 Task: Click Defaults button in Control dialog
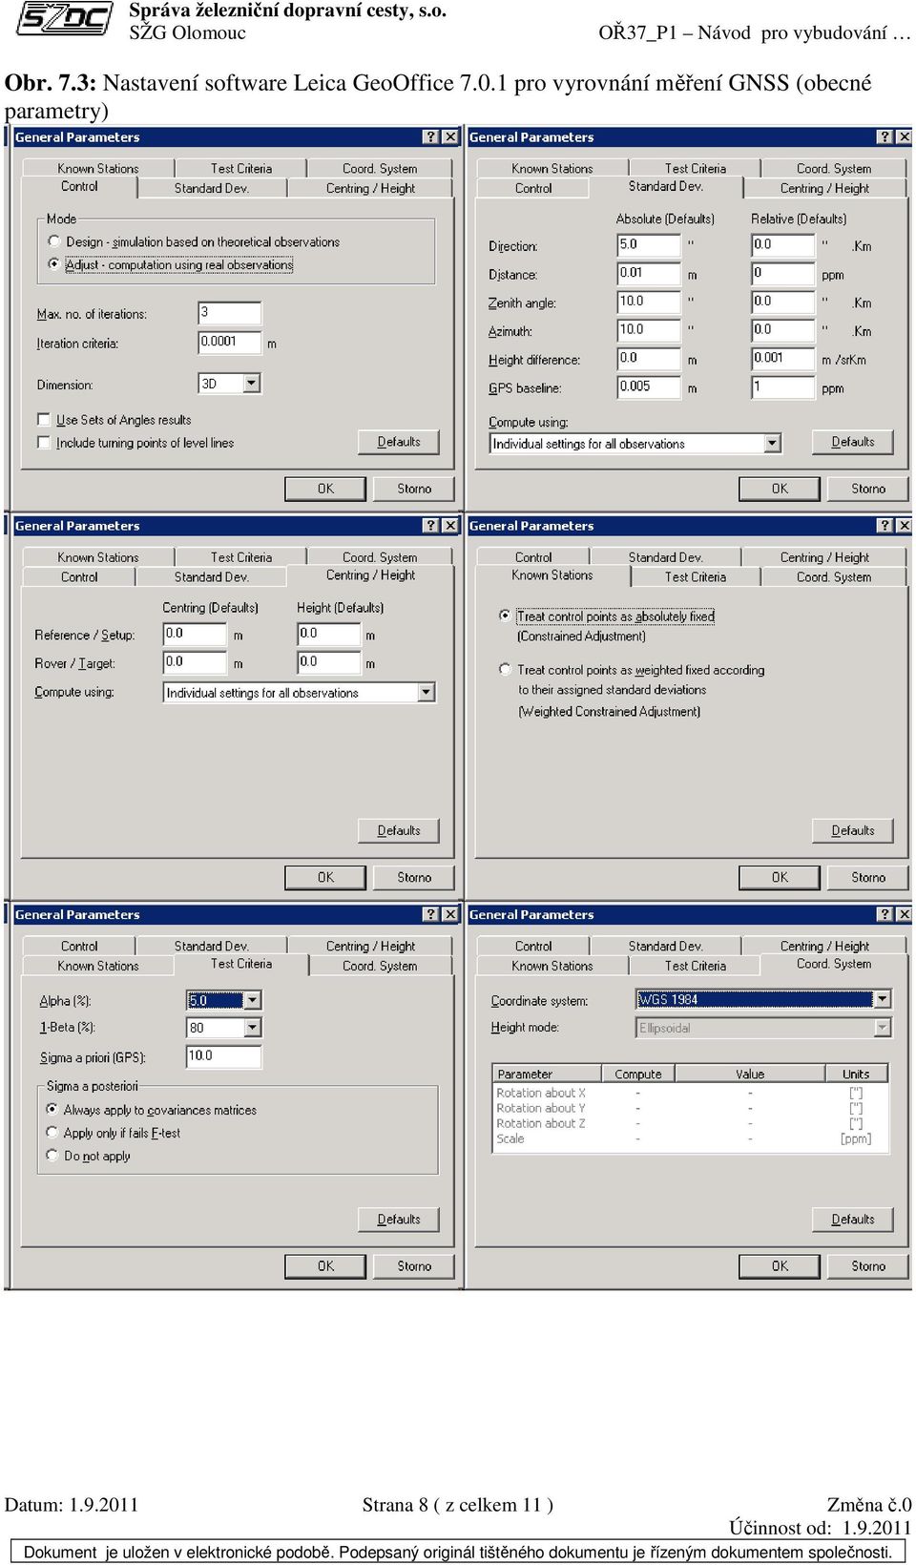click(399, 442)
